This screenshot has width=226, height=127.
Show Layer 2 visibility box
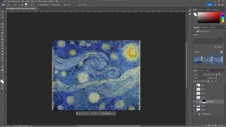point(194,89)
